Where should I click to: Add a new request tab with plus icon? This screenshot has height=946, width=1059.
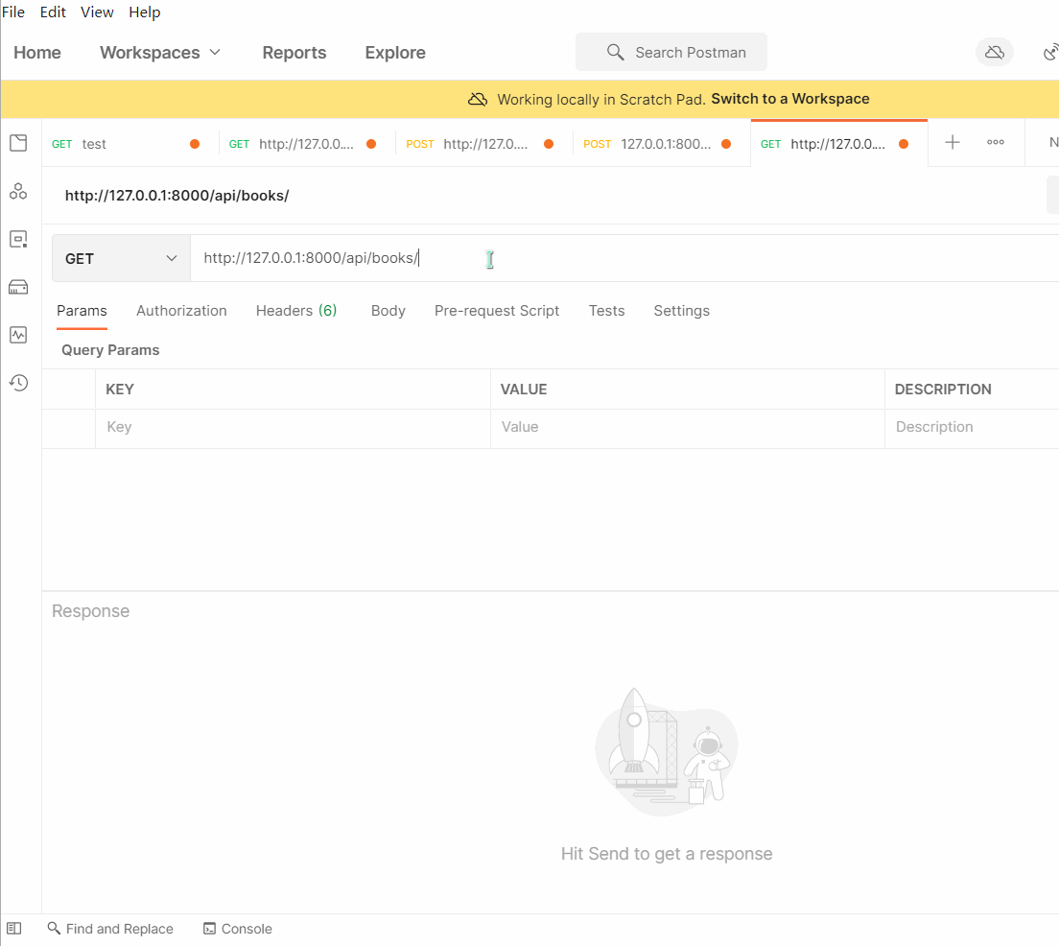[x=953, y=143]
